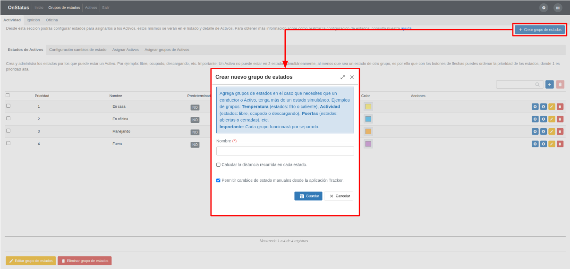Screen dimensions: 570x269
Task: Toggle NO predeterminado for Manejando
Action: coord(195,132)
